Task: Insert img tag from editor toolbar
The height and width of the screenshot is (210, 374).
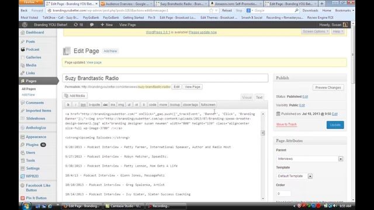Action: click(x=121, y=105)
